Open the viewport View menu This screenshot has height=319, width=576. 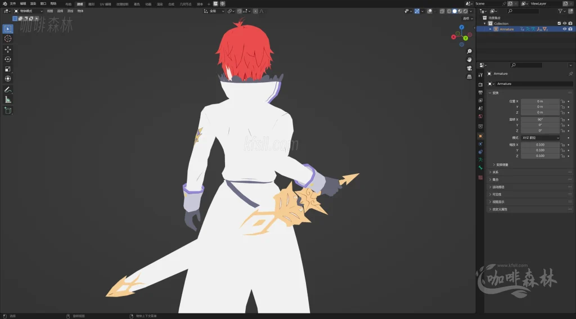tap(50, 11)
